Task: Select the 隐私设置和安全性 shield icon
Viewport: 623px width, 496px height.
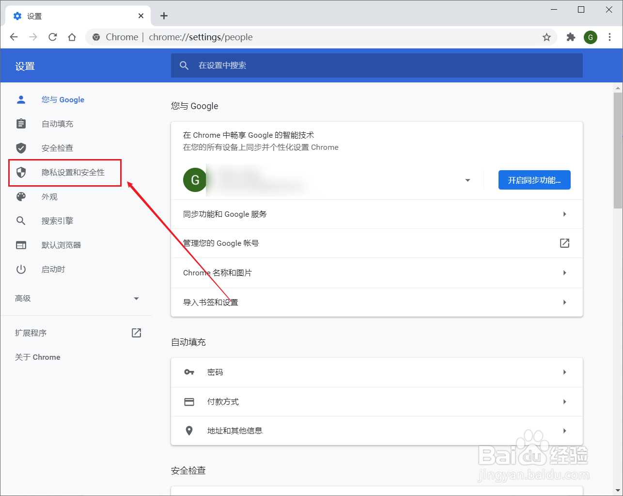Action: 22,172
